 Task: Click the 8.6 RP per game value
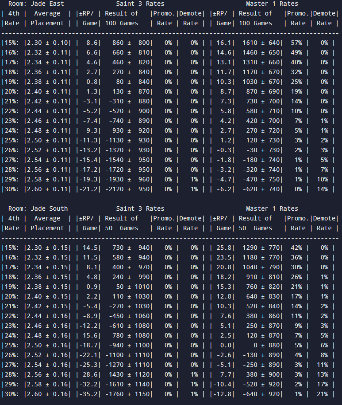pyautogui.click(x=92, y=43)
